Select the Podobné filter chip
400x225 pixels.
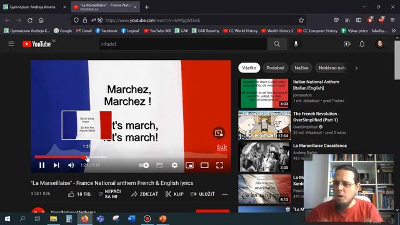(275, 68)
